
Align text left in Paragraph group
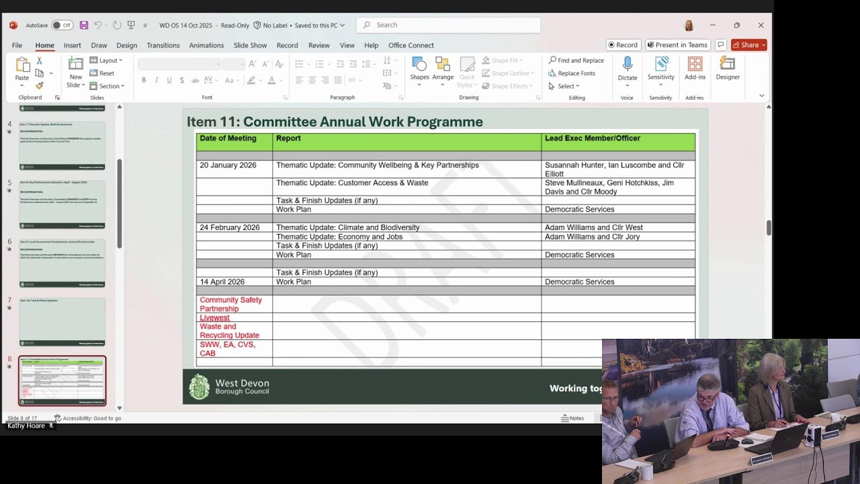(299, 80)
